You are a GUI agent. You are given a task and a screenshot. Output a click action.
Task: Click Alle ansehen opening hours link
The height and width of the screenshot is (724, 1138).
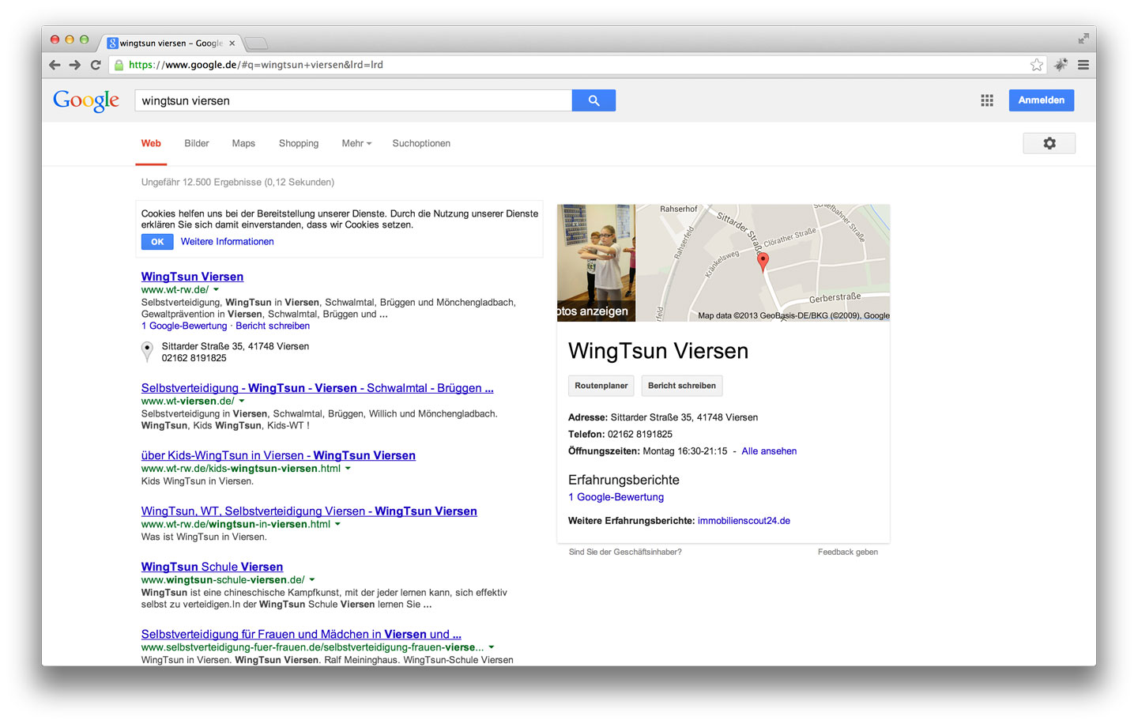pos(769,451)
